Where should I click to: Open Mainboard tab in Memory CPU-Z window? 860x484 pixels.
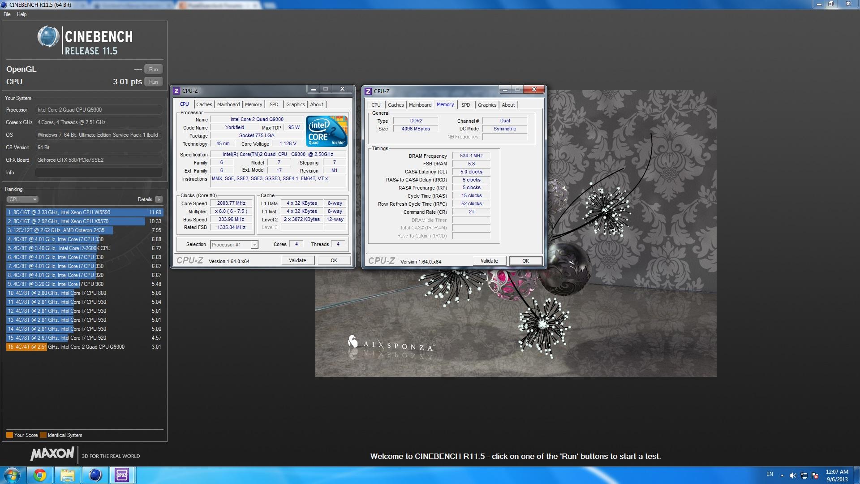pyautogui.click(x=420, y=105)
